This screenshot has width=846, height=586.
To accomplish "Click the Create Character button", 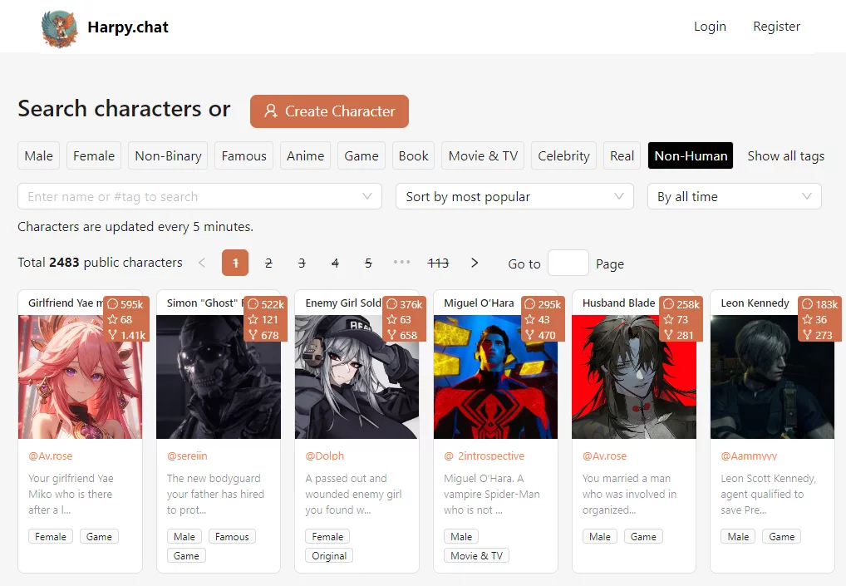I will pos(329,111).
